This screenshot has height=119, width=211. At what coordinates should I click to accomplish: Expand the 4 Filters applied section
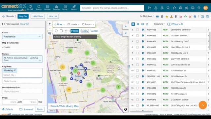[x=2, y=24]
